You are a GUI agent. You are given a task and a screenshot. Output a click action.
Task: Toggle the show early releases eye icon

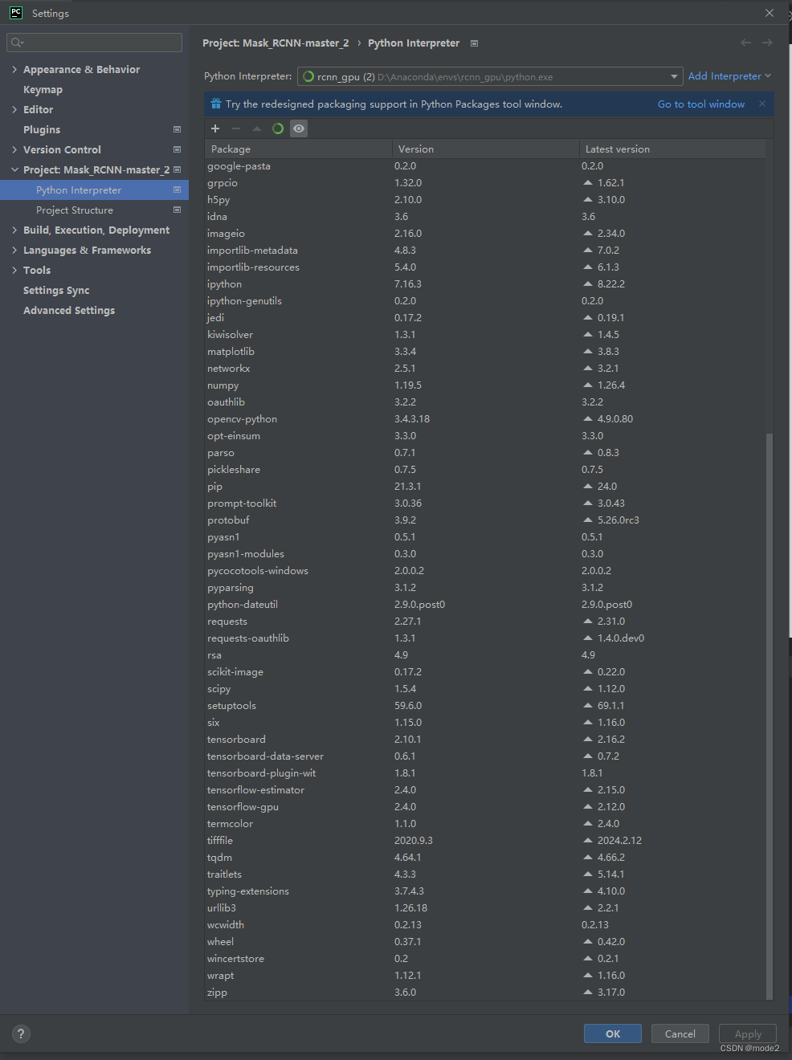pos(299,128)
